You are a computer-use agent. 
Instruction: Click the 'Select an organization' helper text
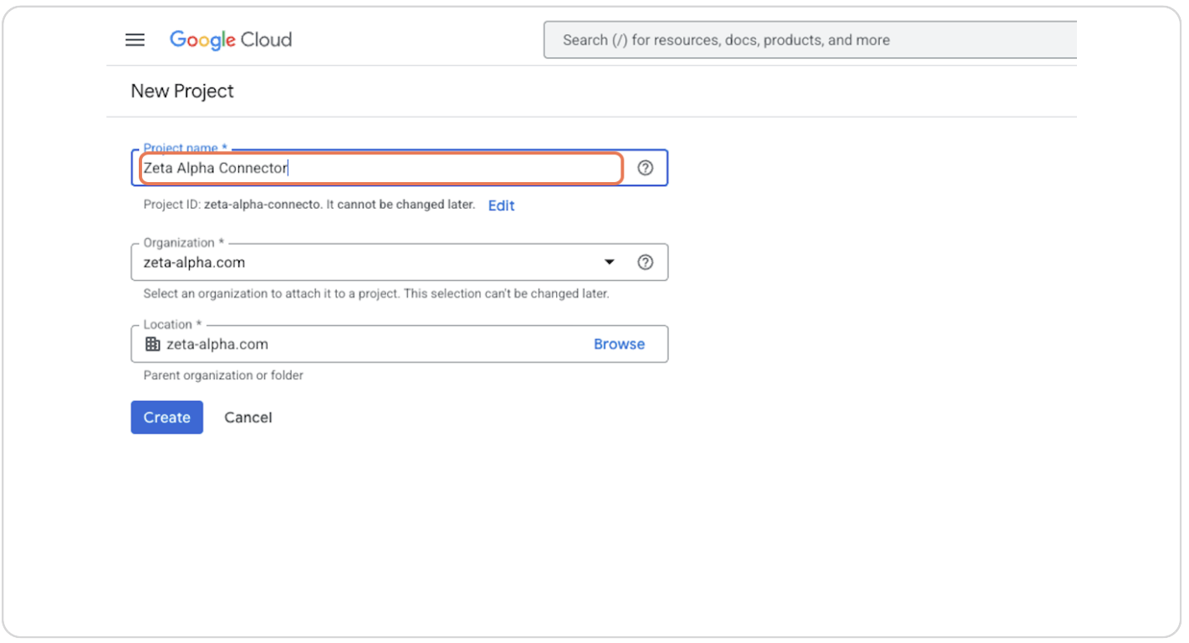pos(375,294)
